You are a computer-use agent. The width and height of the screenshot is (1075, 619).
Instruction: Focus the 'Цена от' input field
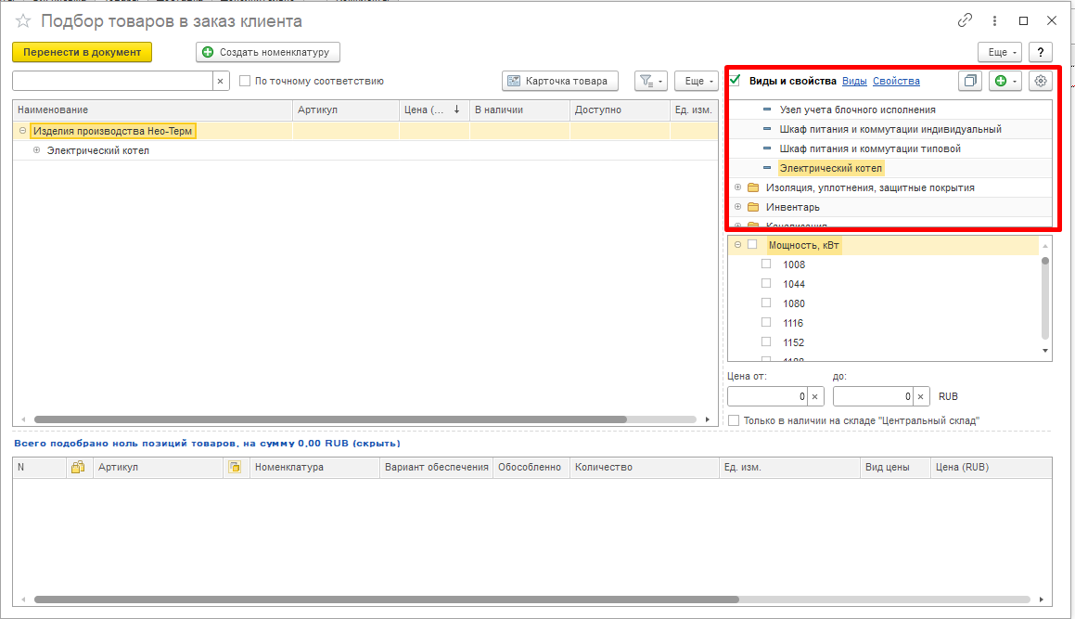point(767,396)
